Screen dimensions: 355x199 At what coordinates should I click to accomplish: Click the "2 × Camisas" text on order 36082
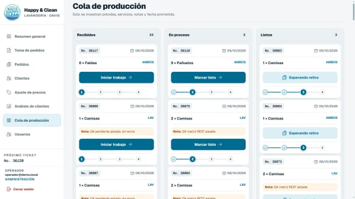tap(181, 185)
